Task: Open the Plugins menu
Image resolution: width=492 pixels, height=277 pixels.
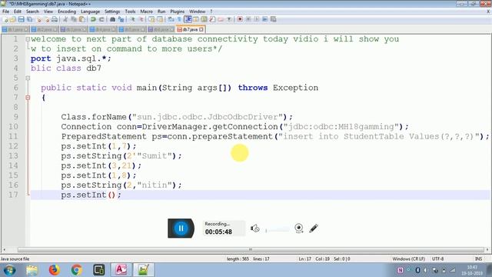Action: 178,12
